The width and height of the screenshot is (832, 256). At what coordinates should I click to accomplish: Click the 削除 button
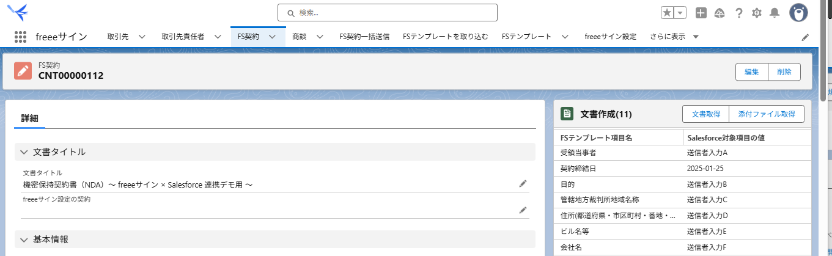[784, 72]
